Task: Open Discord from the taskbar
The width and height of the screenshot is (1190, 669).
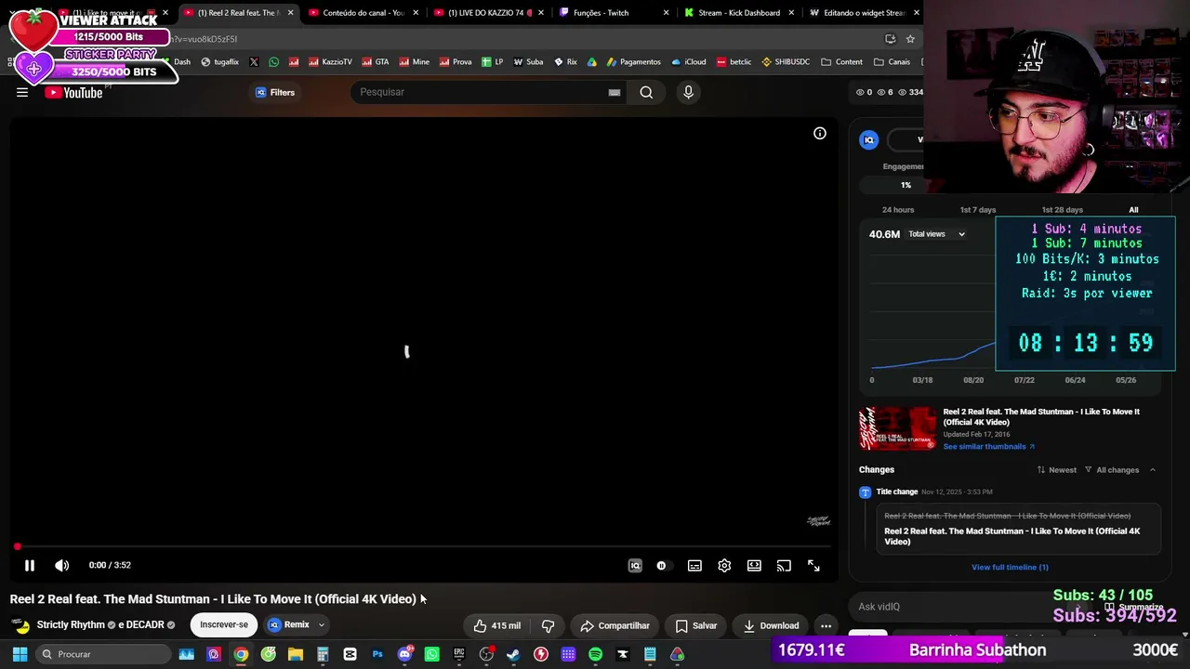Action: pyautogui.click(x=404, y=654)
